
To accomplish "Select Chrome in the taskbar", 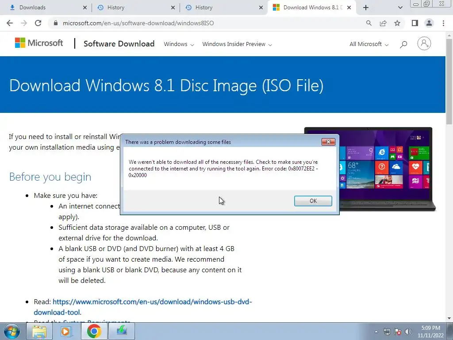I will coord(94,331).
